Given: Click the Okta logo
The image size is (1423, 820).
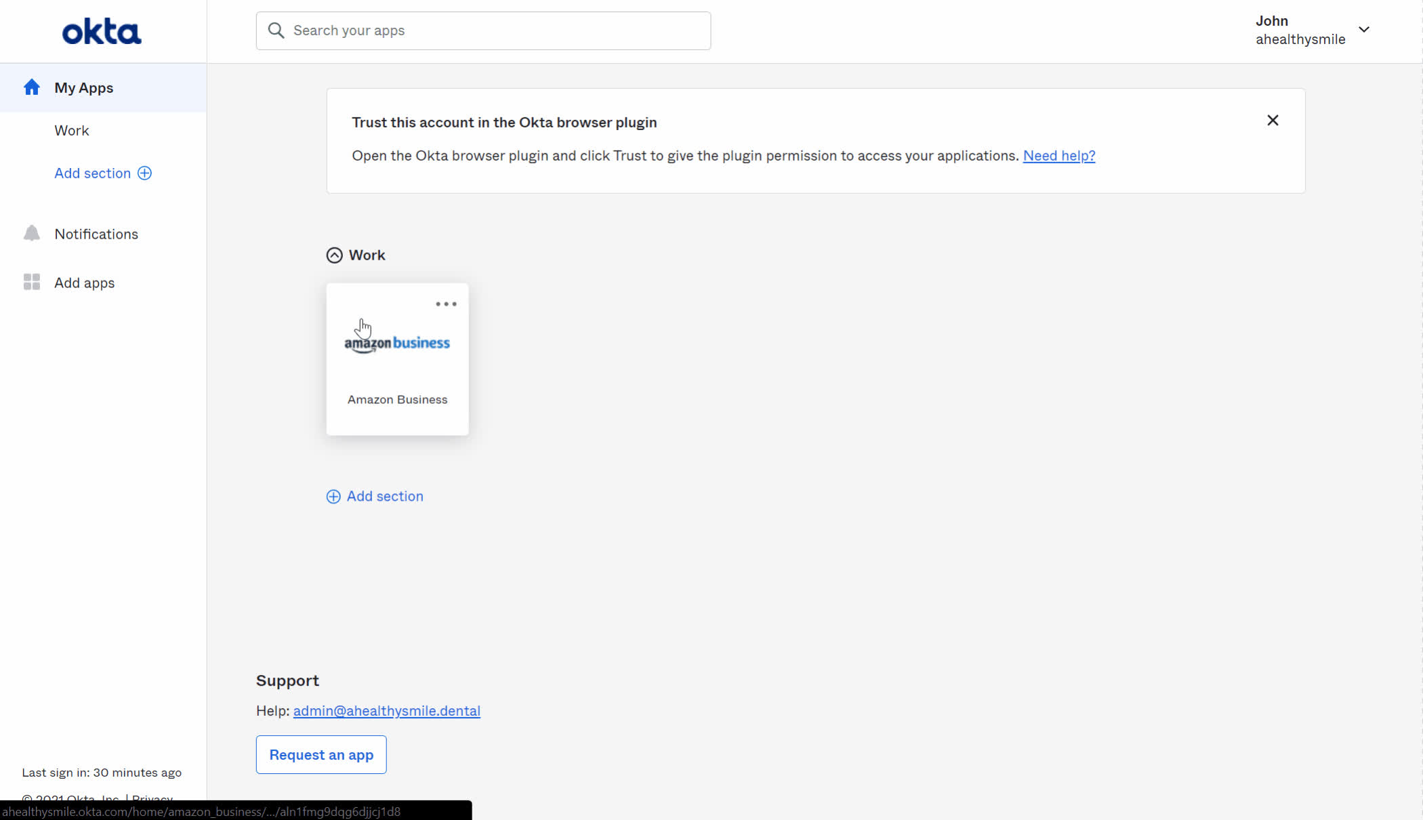Looking at the screenshot, I should point(102,32).
